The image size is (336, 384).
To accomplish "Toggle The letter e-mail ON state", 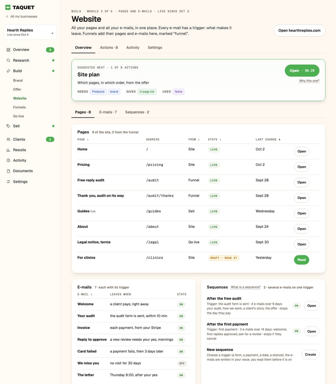I will coord(181,375).
